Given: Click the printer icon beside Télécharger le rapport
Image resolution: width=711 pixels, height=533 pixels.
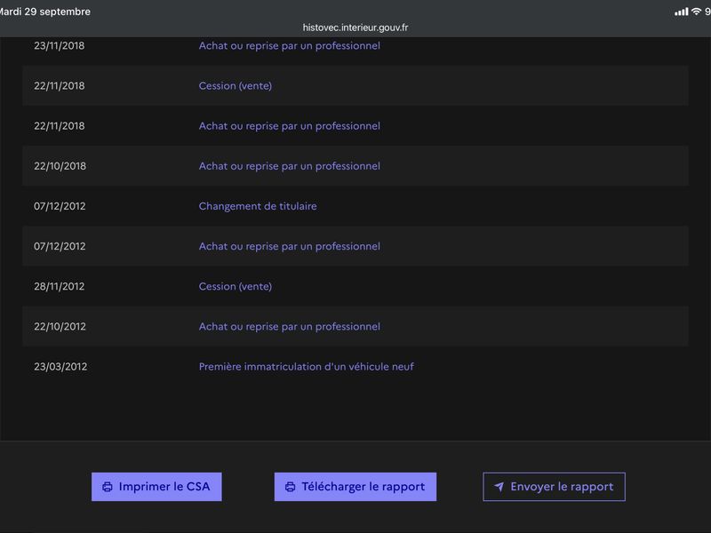Looking at the screenshot, I should point(291,487).
